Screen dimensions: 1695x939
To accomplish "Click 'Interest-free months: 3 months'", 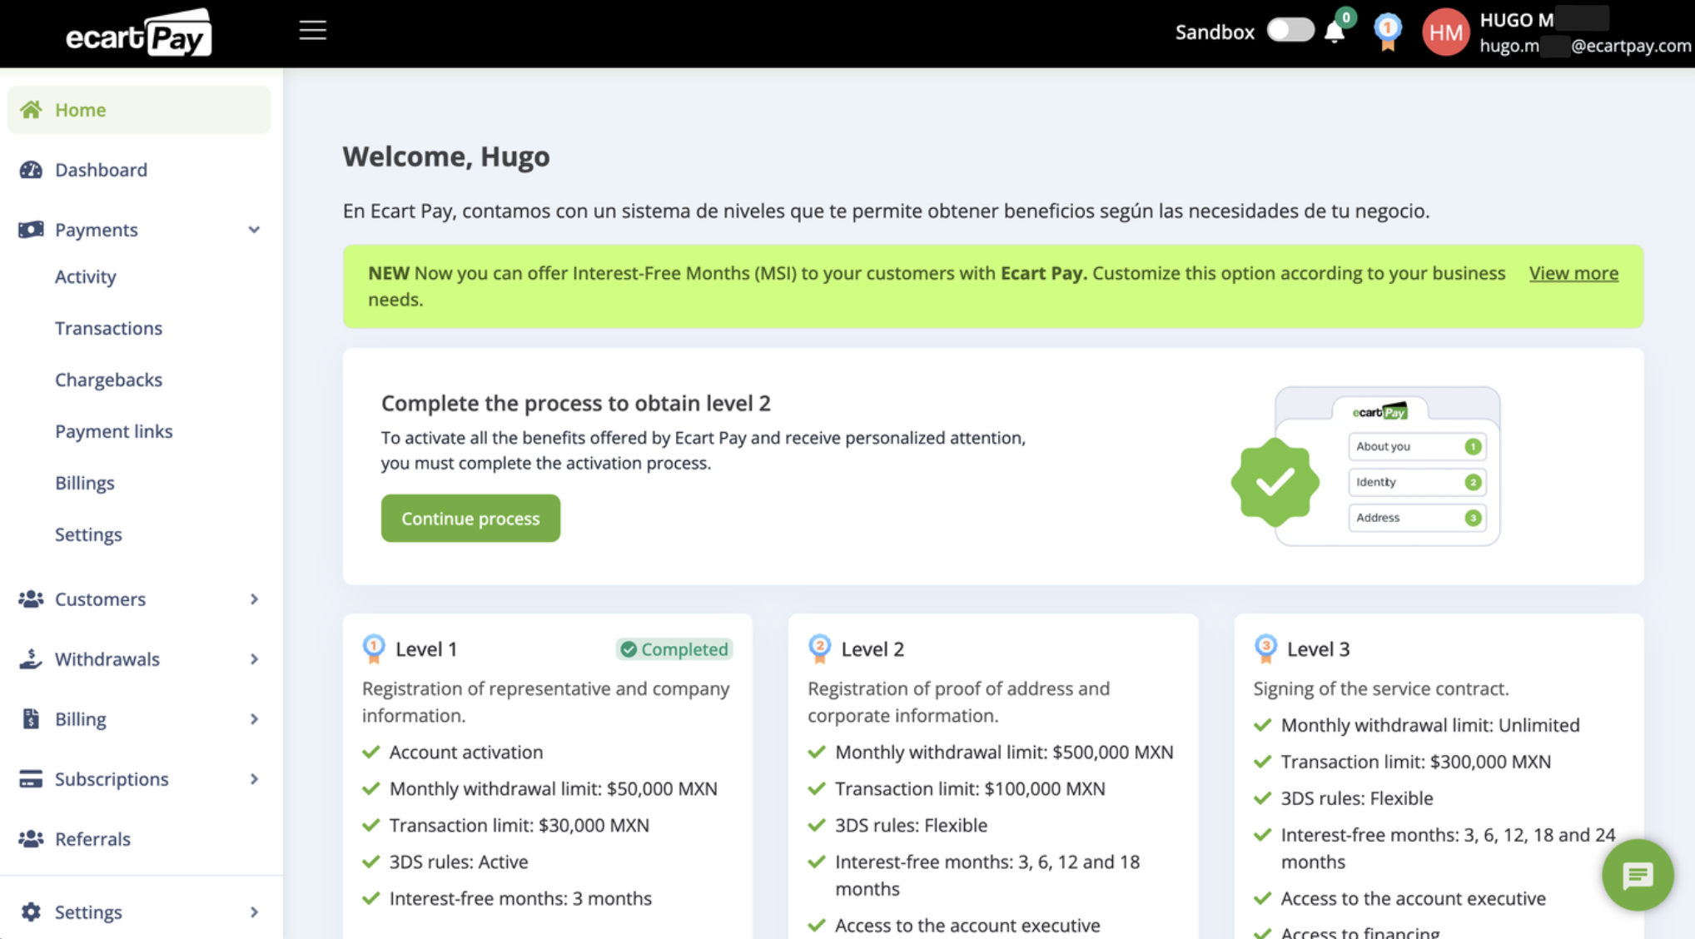I will [x=520, y=898].
